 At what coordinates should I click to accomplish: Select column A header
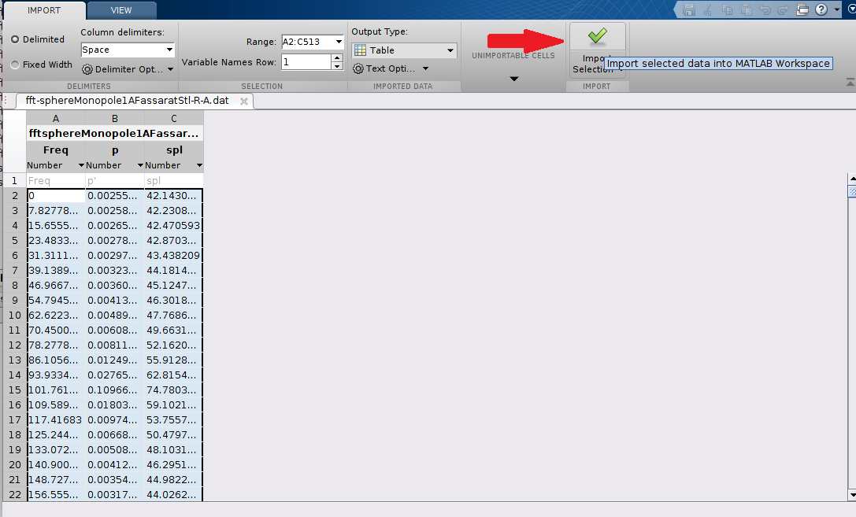tap(56, 118)
